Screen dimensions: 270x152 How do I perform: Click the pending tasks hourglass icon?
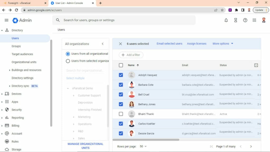coord(235,20)
